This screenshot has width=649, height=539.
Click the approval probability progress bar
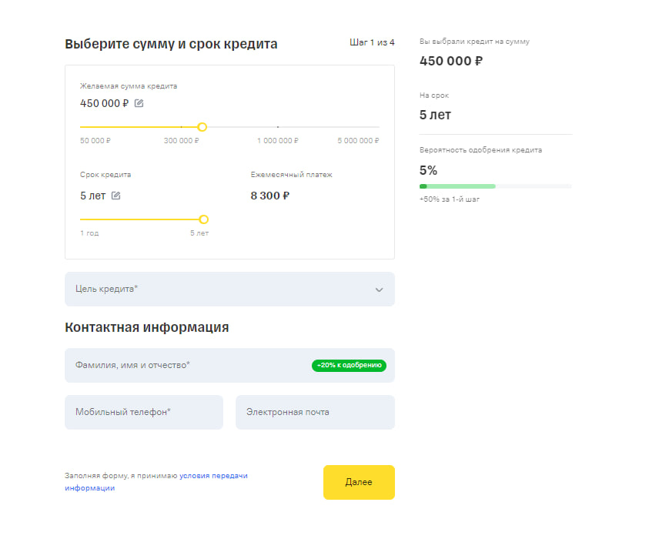pos(495,186)
